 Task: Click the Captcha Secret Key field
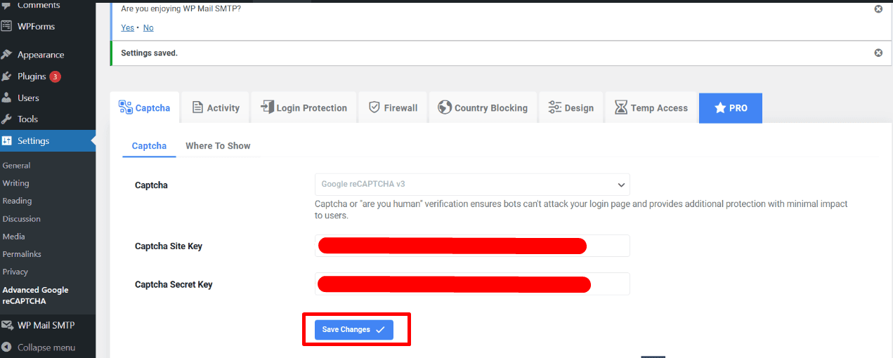[x=472, y=284]
